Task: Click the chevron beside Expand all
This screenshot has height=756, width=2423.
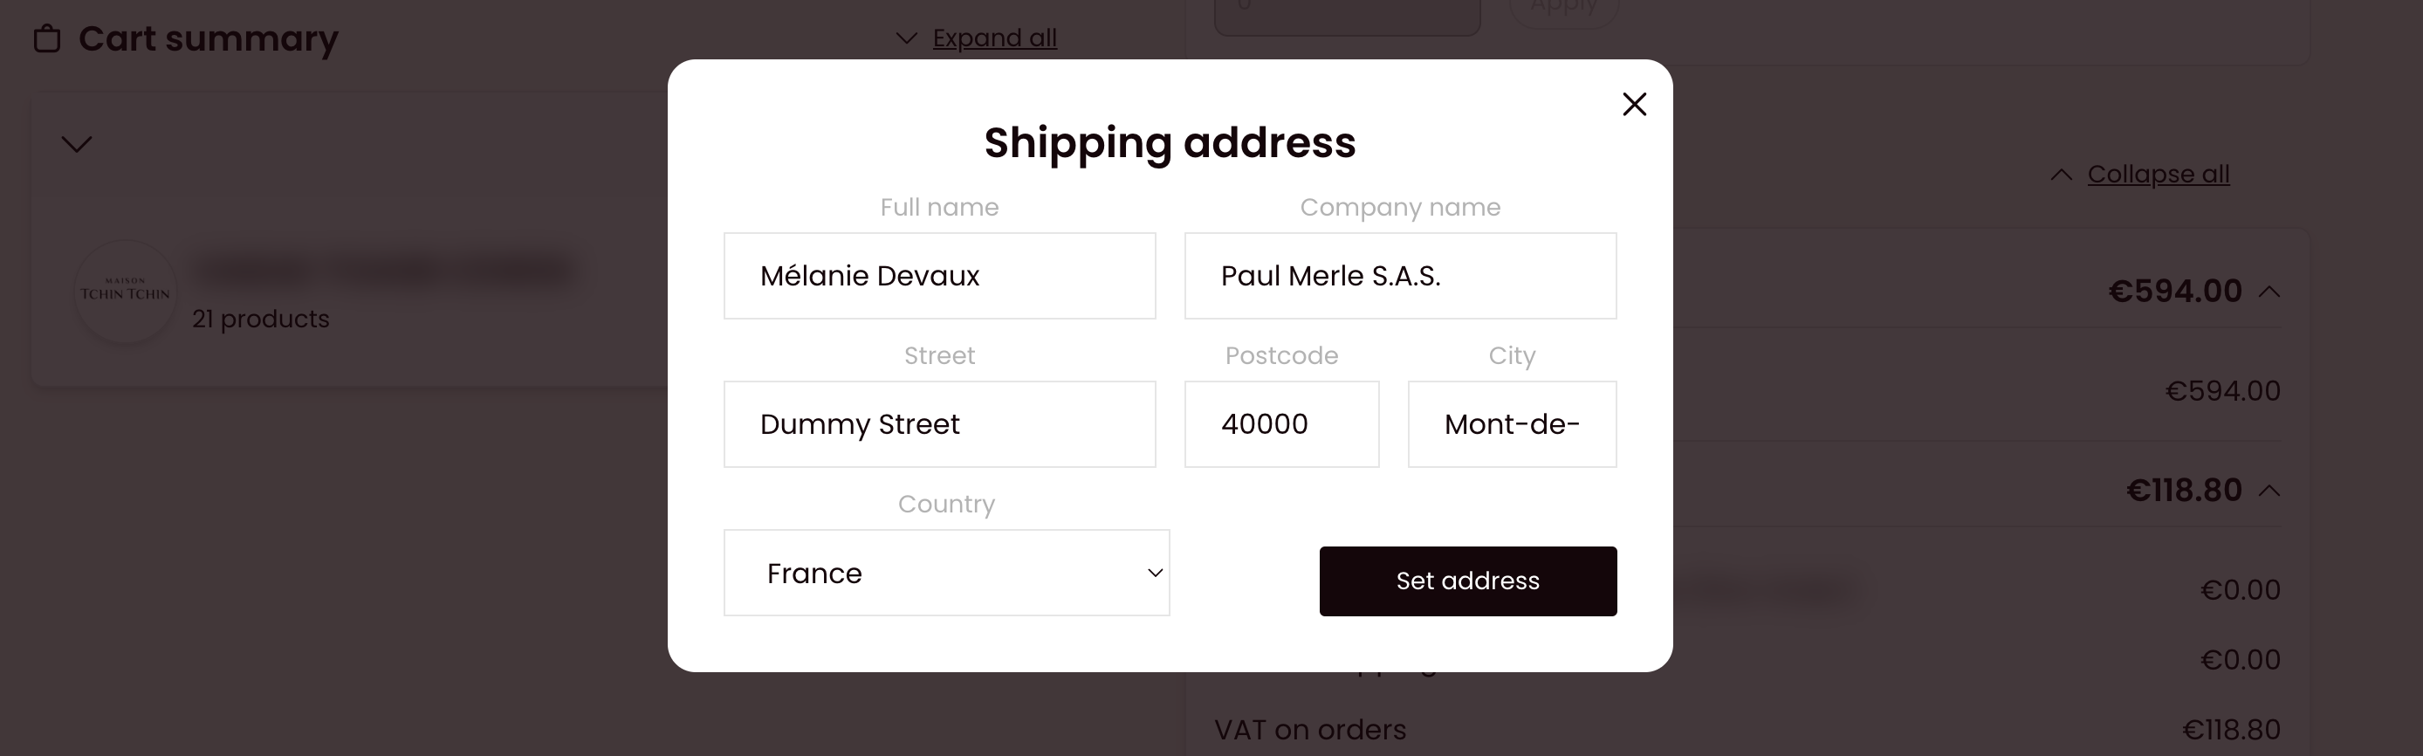Action: 907,38
